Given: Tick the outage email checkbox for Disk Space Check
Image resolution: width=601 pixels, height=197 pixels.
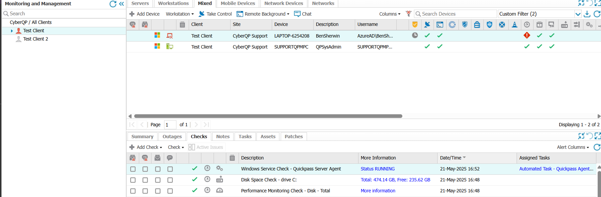Looking at the screenshot, I should (x=133, y=180).
